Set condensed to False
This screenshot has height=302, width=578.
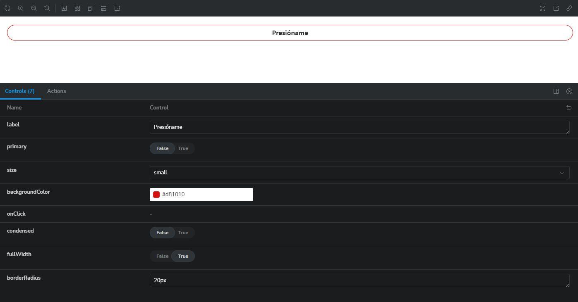click(162, 233)
